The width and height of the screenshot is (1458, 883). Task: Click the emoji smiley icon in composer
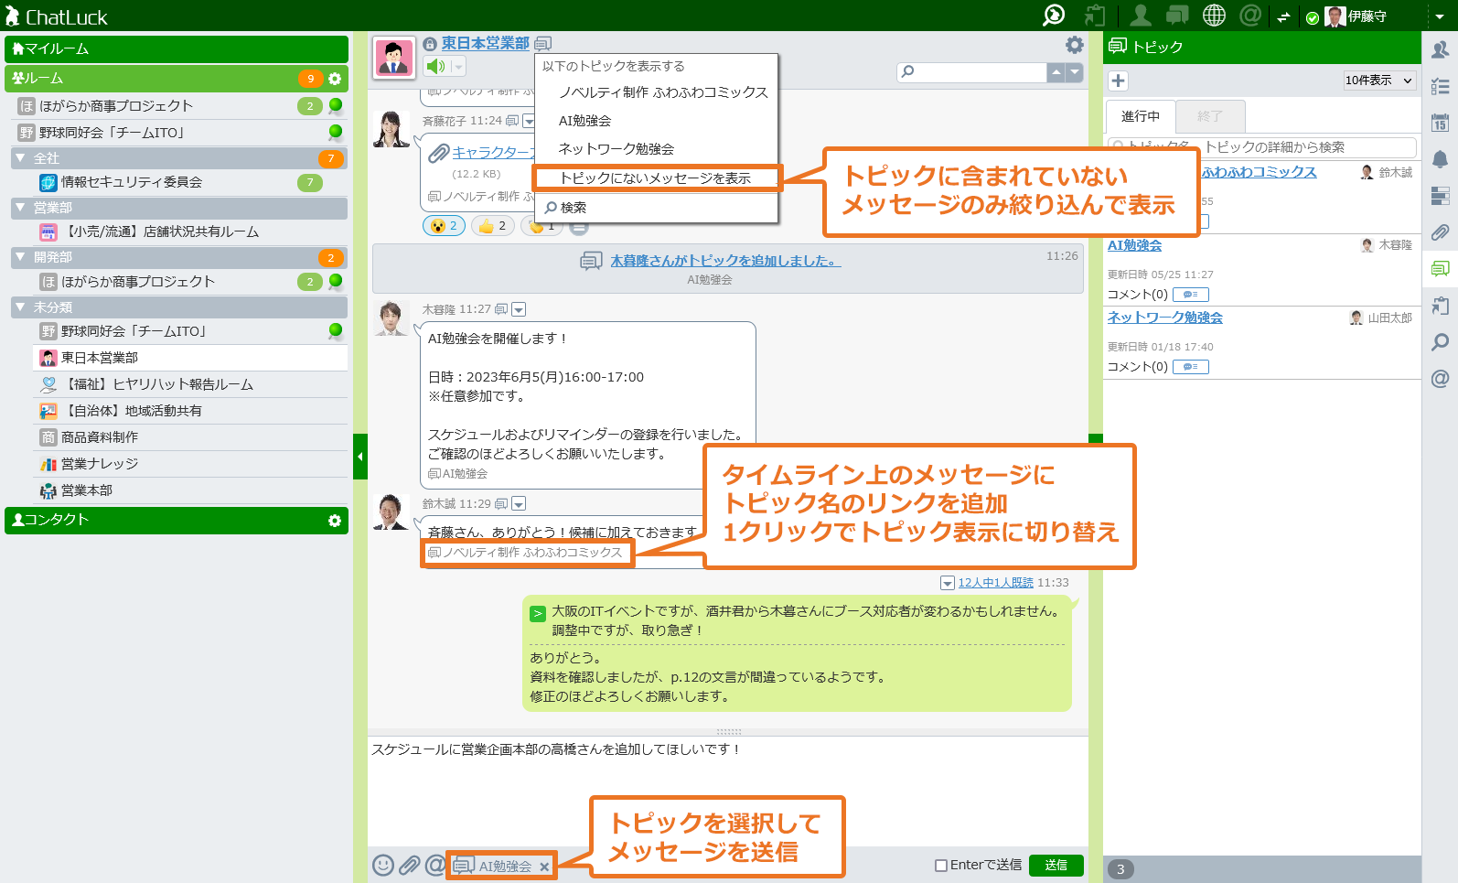point(383,865)
